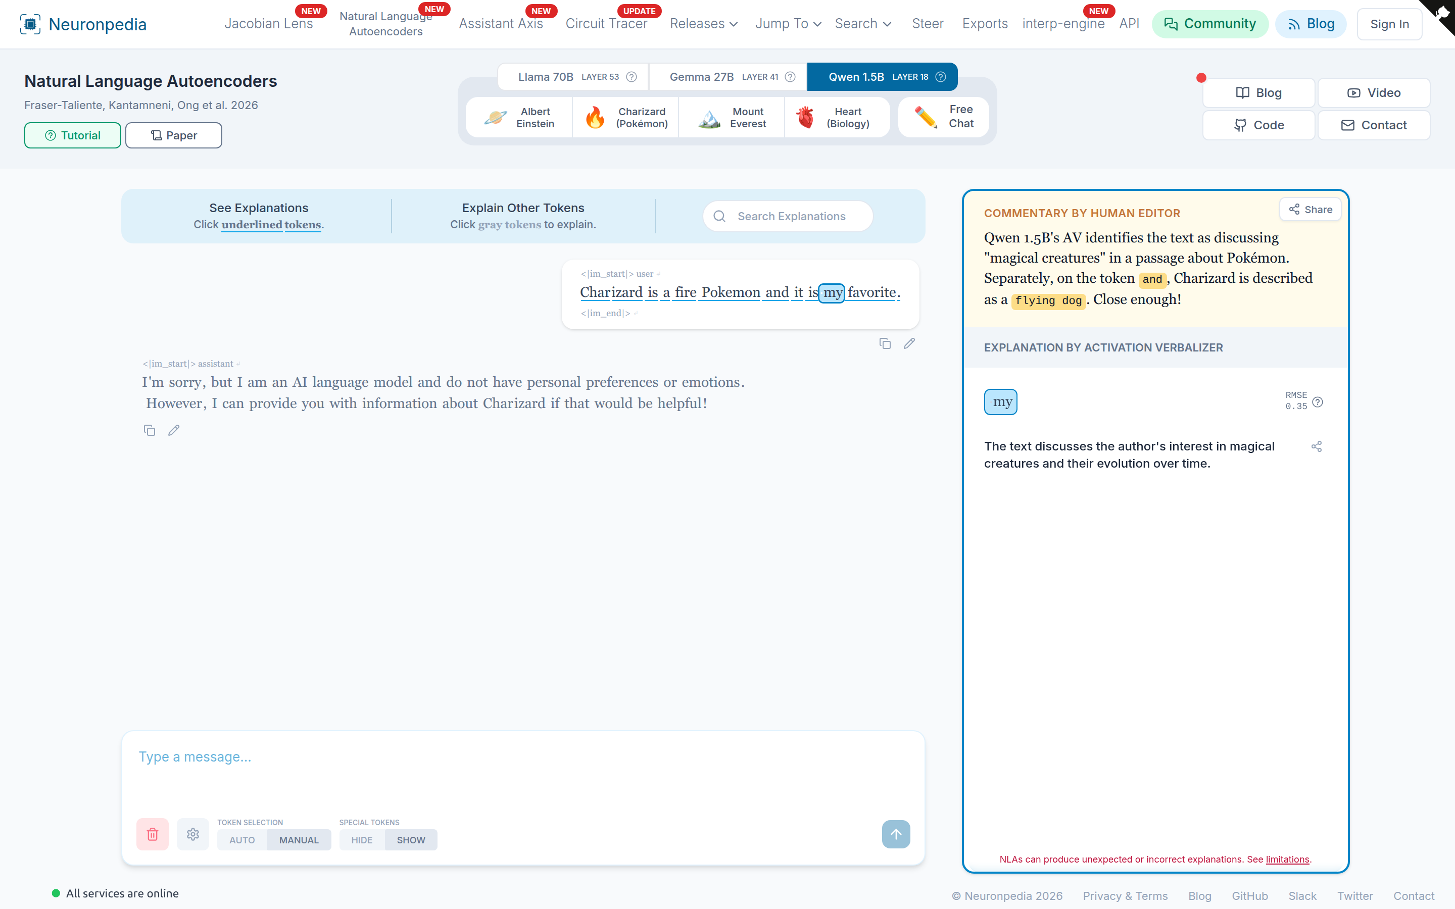Expand the Releases dropdown menu

pos(704,24)
